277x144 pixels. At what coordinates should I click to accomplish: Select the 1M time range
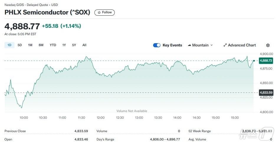point(30,45)
